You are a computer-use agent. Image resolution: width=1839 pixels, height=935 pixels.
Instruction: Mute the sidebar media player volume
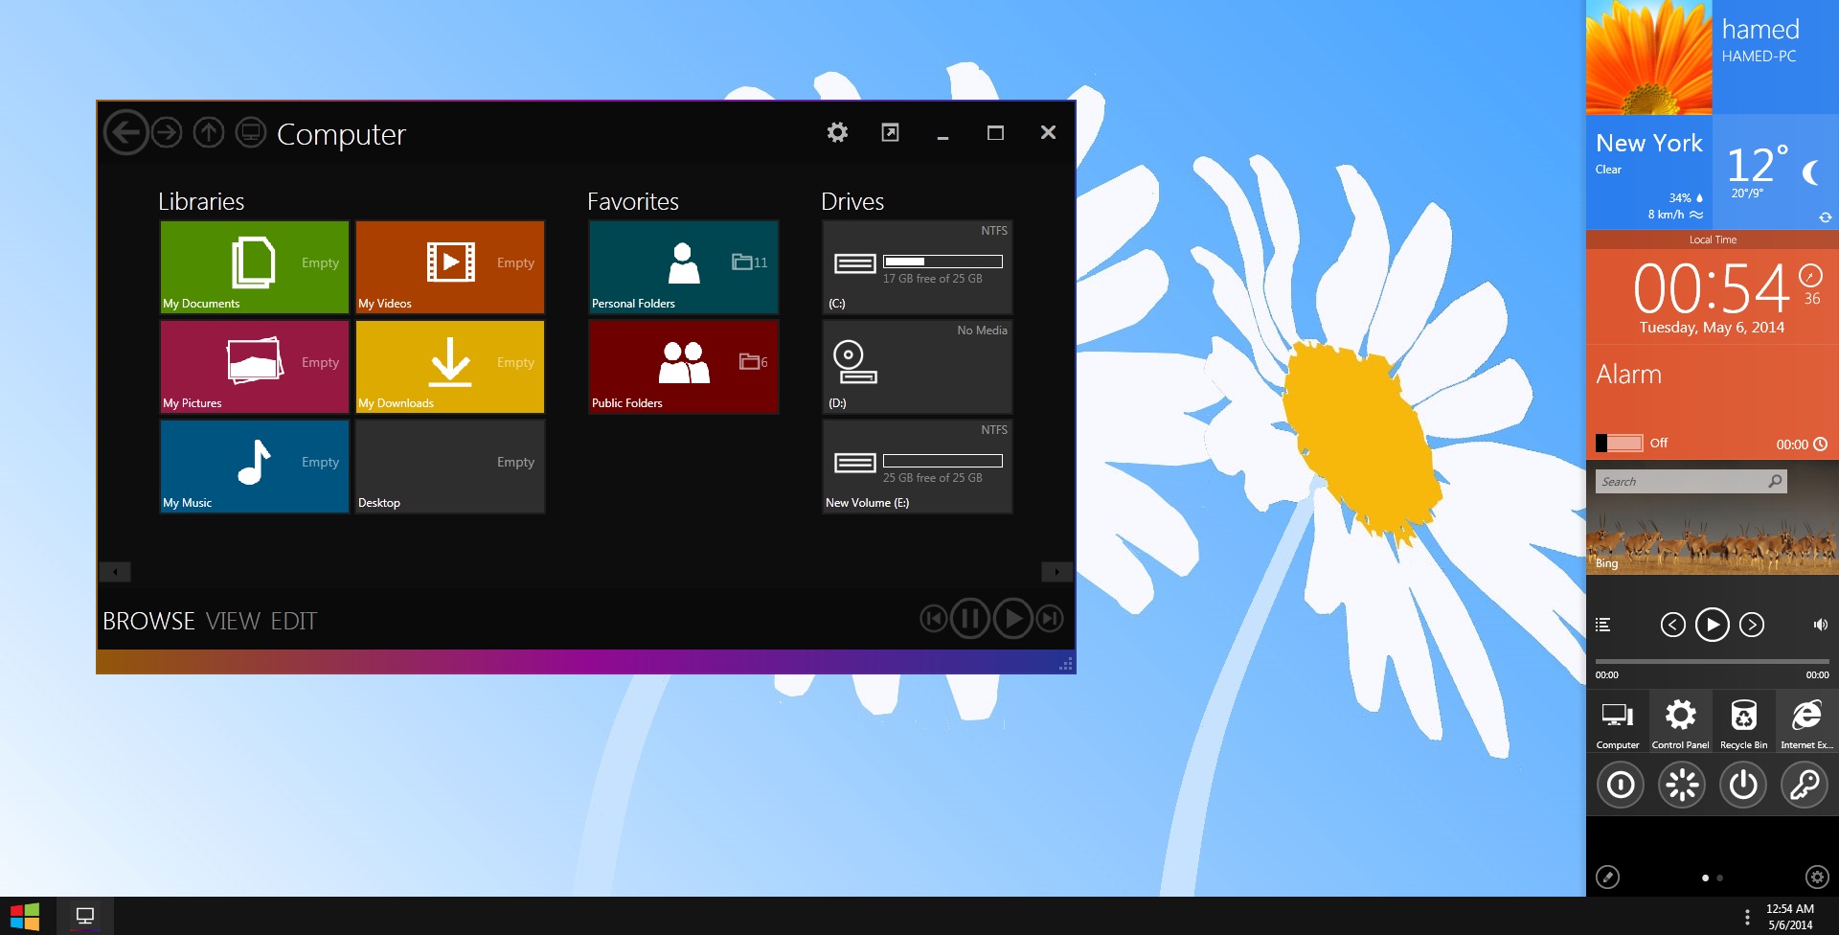[x=1820, y=625]
